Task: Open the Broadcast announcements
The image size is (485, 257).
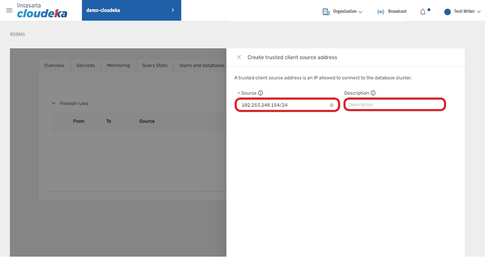Action: click(x=391, y=12)
